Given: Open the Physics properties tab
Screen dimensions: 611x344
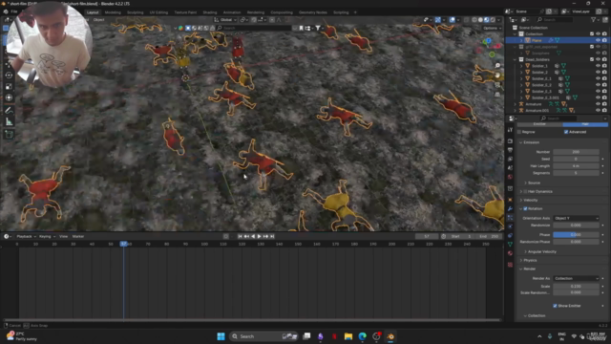Looking at the screenshot, I should 510,226.
